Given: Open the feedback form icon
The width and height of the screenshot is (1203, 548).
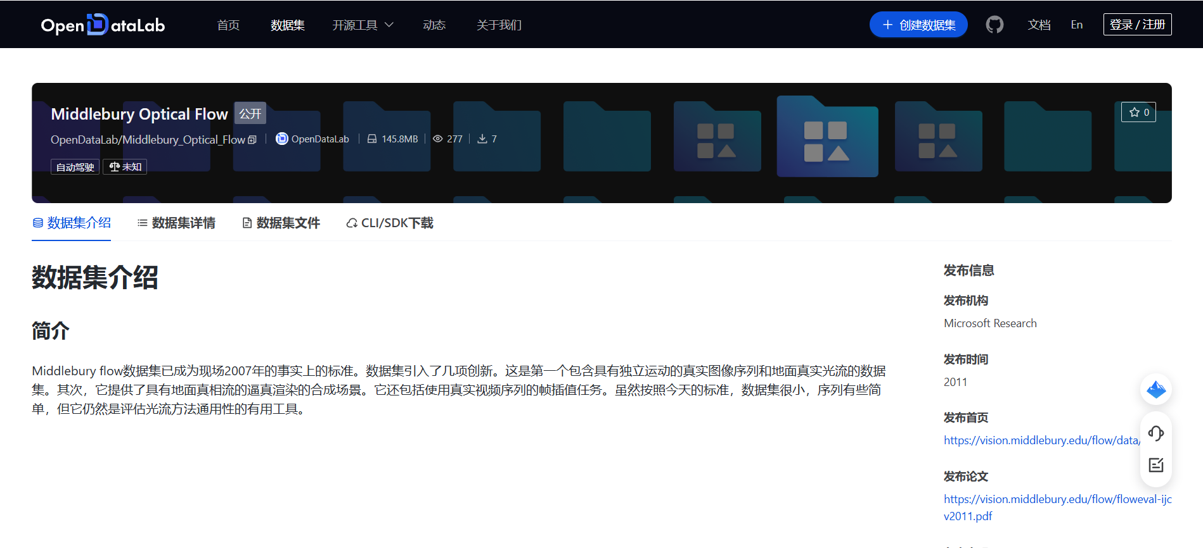Looking at the screenshot, I should point(1156,465).
